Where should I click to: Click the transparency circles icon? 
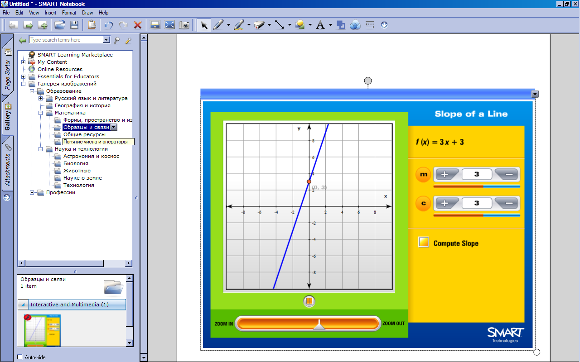(x=355, y=25)
